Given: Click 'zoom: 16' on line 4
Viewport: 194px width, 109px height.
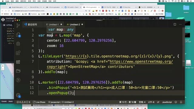Looking at the screenshot, I should click(x=55, y=46).
